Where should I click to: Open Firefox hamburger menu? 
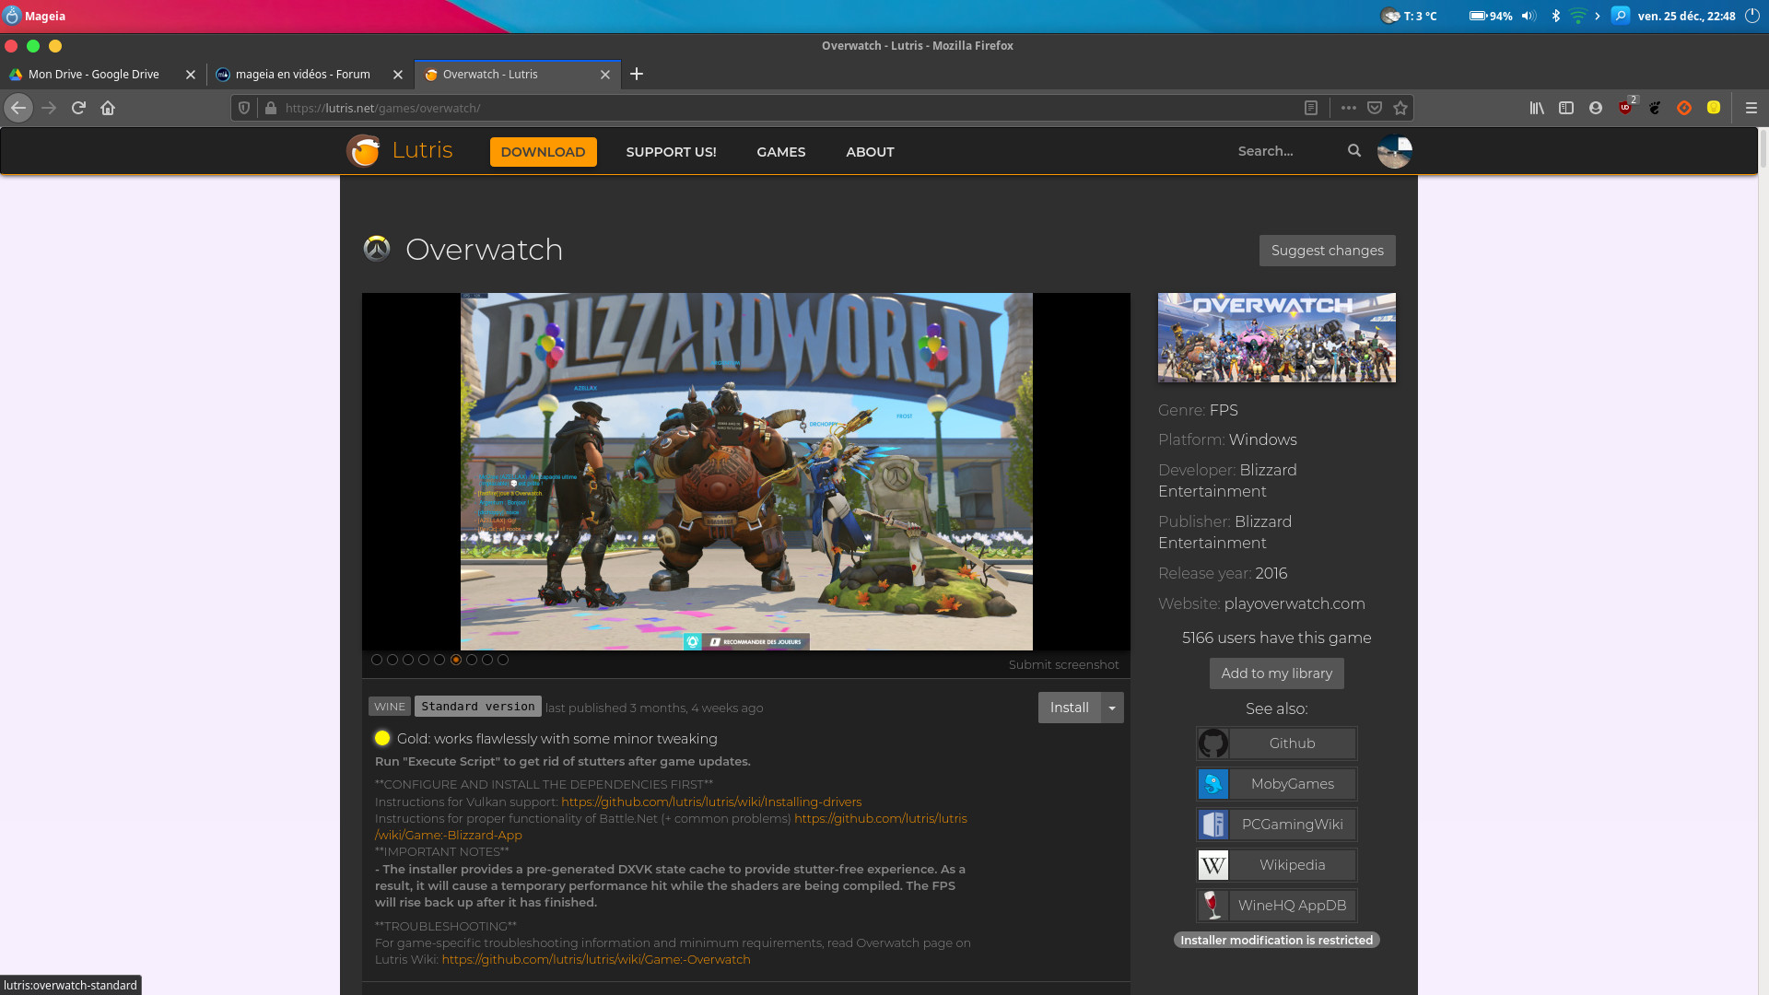click(x=1751, y=108)
